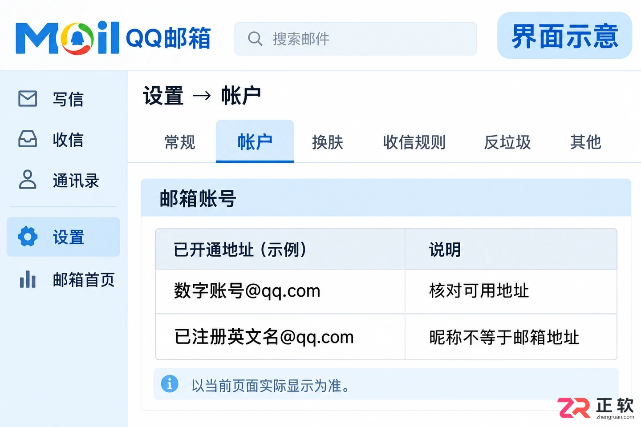The width and height of the screenshot is (641, 427).
Task: Click the blue info icon
Action: click(170, 383)
